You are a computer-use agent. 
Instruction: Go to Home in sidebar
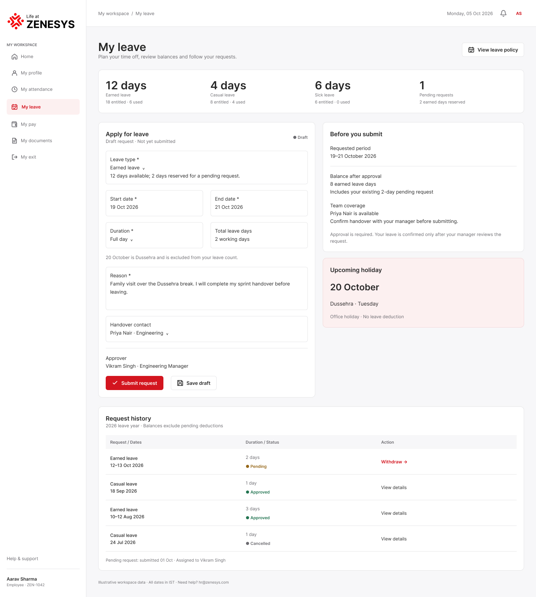[x=43, y=57]
